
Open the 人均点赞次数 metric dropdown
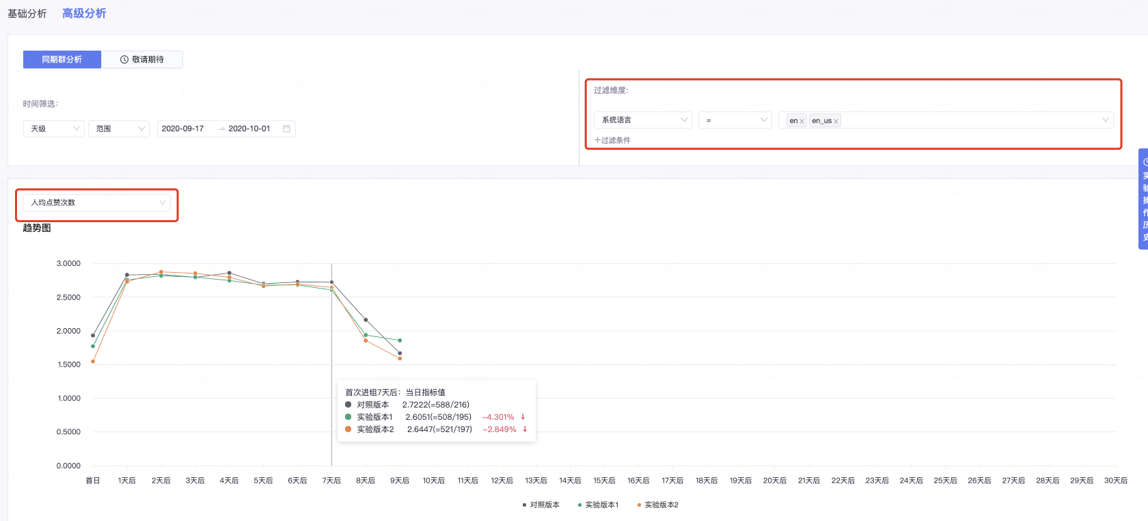coord(97,202)
